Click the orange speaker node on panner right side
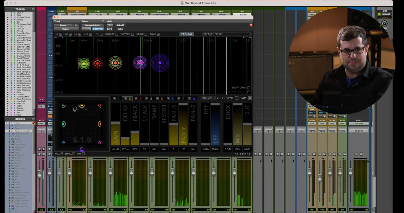The width and height of the screenshot is (404, 213). coord(100,124)
